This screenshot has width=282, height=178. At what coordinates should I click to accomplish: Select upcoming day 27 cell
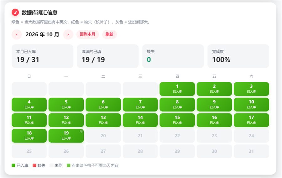(x=103, y=151)
